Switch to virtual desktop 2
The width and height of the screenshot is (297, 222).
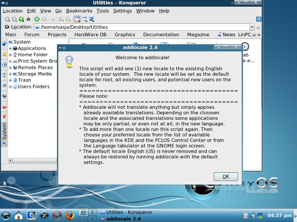(92, 212)
